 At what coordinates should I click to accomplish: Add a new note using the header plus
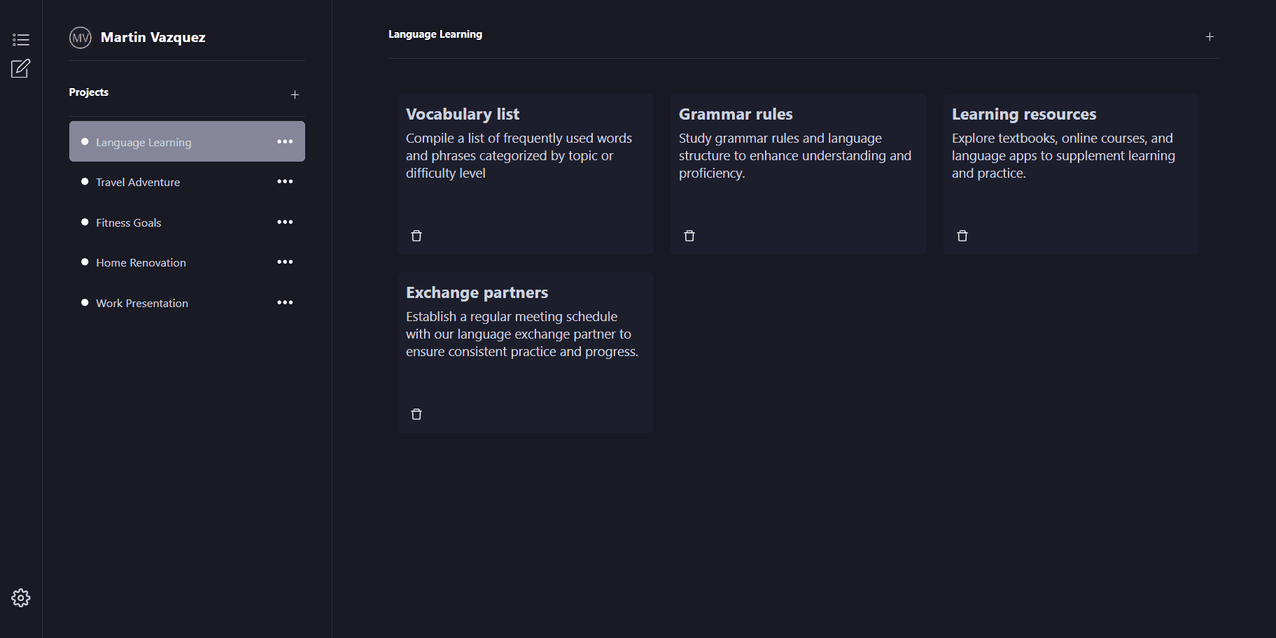[x=1210, y=36]
